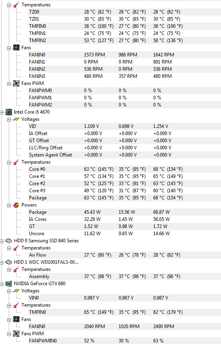Click the Fans PWM icon under GTX 680
Viewport: 221px width, 344px height.
pyautogui.click(x=16, y=334)
